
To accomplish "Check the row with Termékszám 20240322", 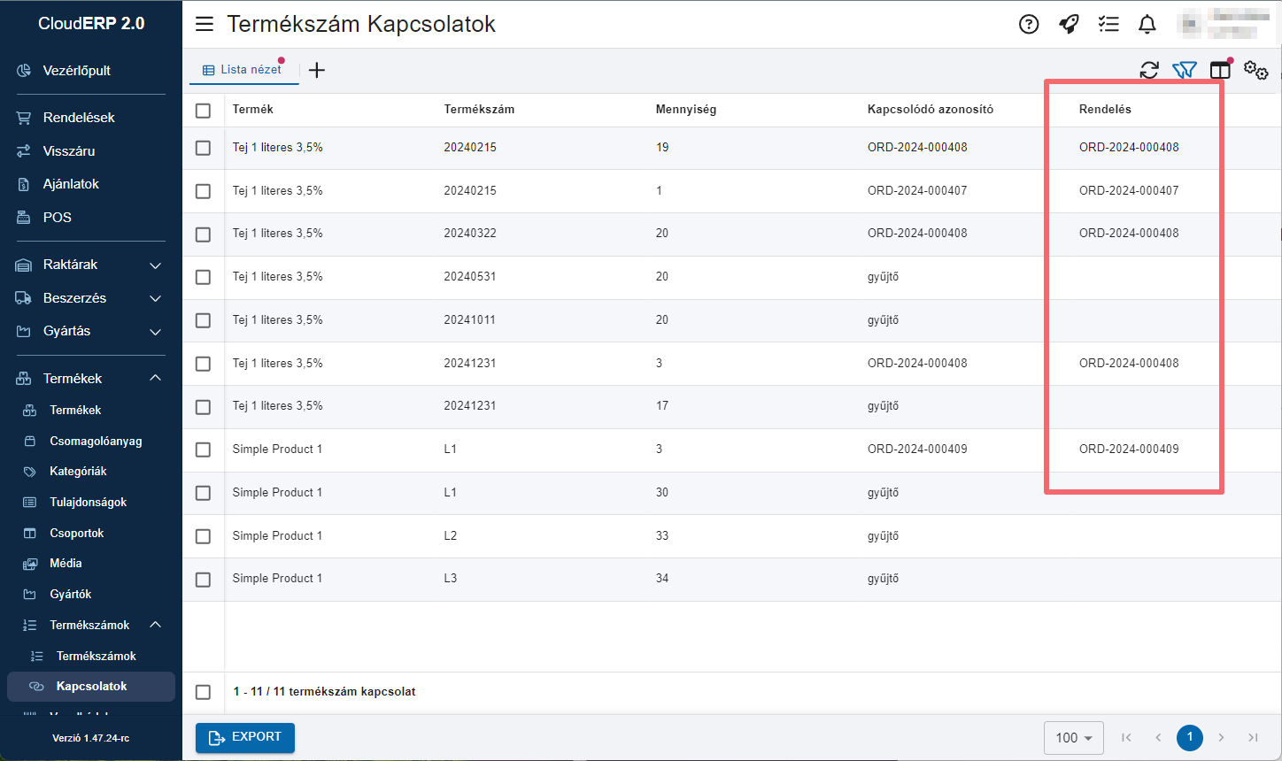I will (204, 234).
